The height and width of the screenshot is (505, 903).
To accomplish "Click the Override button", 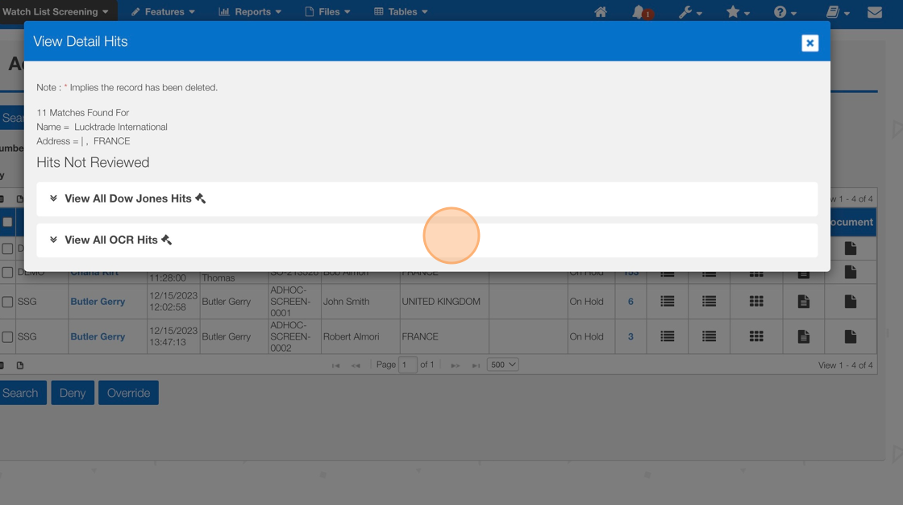I will point(128,393).
